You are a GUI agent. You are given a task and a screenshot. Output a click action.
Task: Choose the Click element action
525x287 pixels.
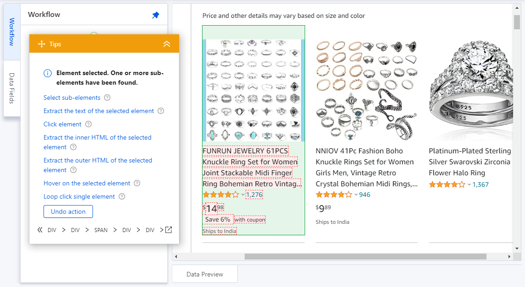coord(62,124)
